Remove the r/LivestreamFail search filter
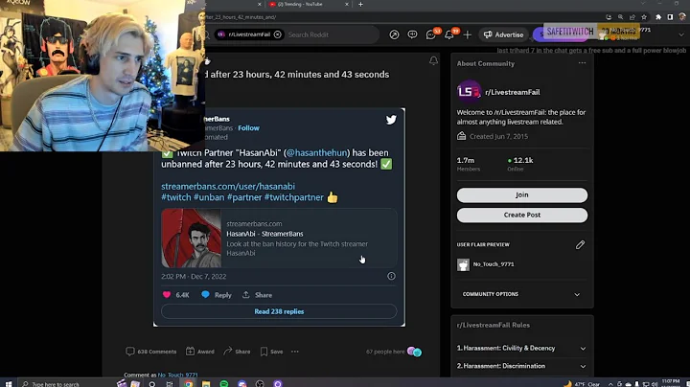The width and height of the screenshot is (690, 387). pyautogui.click(x=277, y=34)
